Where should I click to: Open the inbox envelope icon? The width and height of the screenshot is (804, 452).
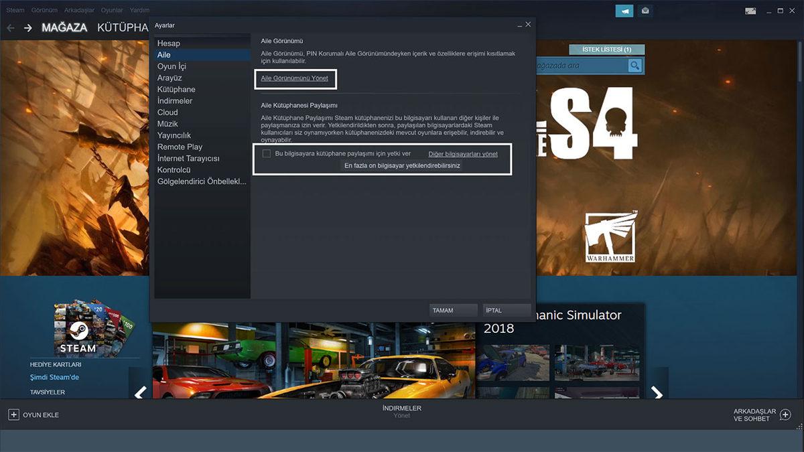[645, 11]
